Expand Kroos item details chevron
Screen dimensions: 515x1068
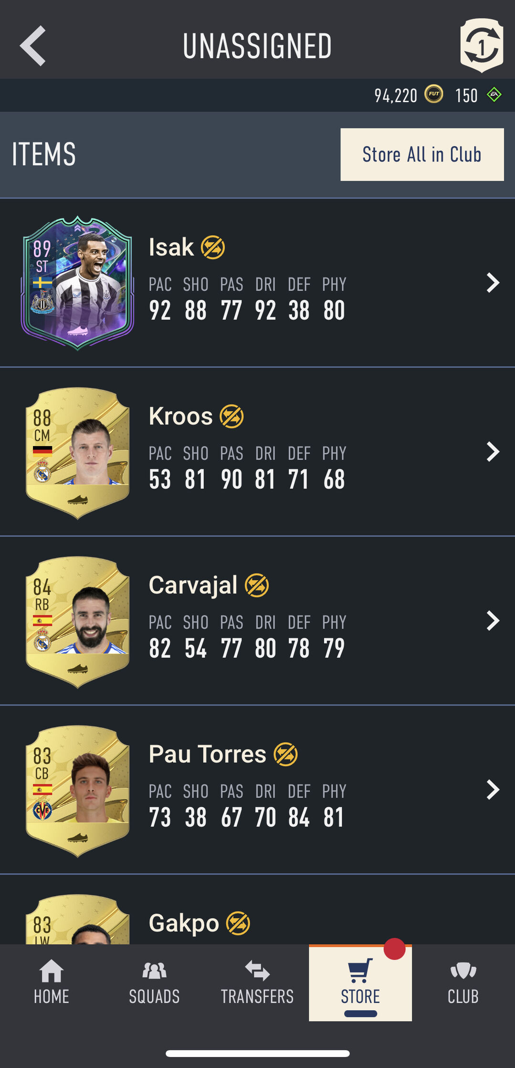[x=493, y=451]
